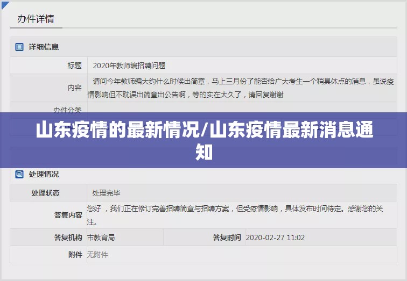Open the 办件详情 tab
The width and height of the screenshot is (407, 281).
pos(36,19)
